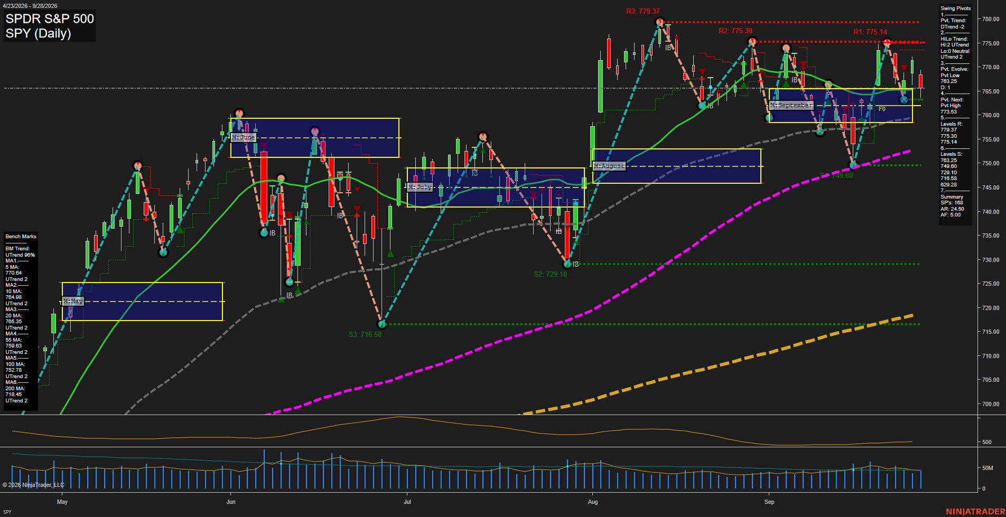Click the May label on the time axis
The width and height of the screenshot is (1006, 517).
62,502
